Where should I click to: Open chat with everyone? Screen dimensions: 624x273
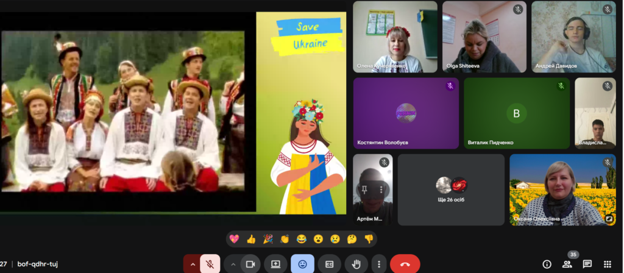[587, 264]
